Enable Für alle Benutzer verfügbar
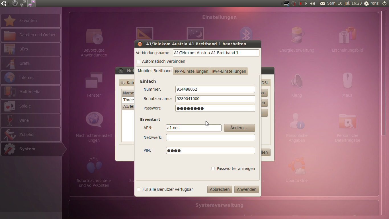Image resolution: width=389 pixels, height=219 pixels. pyautogui.click(x=139, y=189)
